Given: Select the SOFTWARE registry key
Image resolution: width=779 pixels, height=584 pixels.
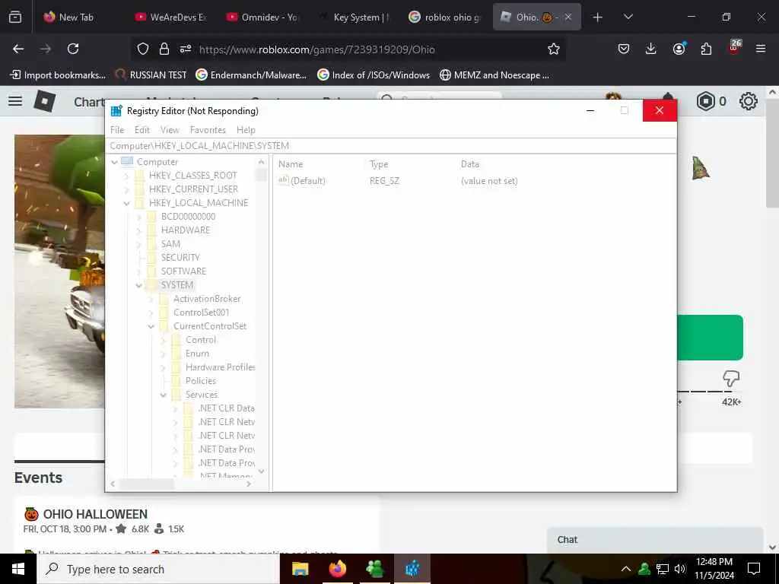Looking at the screenshot, I should click(x=183, y=271).
